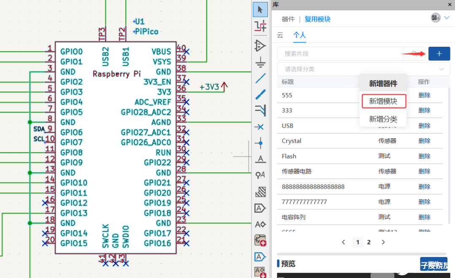Image resolution: width=455 pixels, height=278 pixels.
Task: Go to previous page arrow
Action: [x=343, y=242]
